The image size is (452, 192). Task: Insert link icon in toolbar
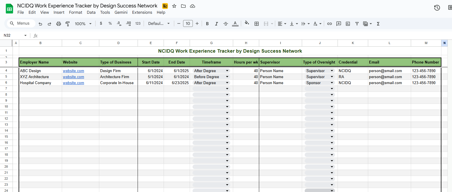330,24
